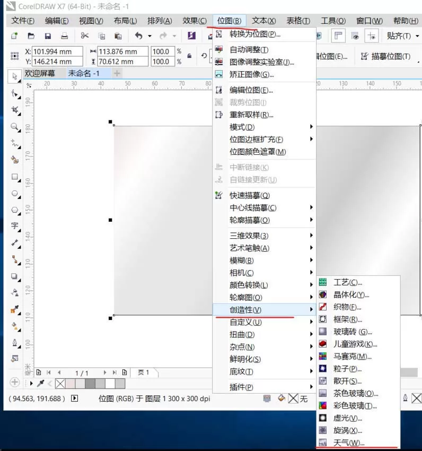The width and height of the screenshot is (422, 451).
Task: Click the Show Rulers toolbar icon
Action: click(338, 36)
